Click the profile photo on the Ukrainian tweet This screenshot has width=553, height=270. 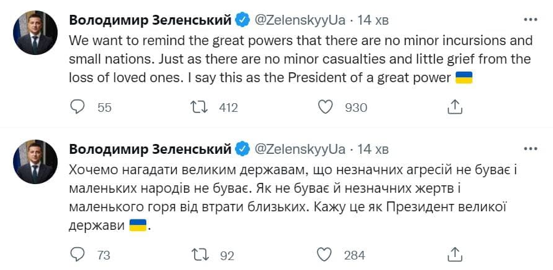pos(35,161)
